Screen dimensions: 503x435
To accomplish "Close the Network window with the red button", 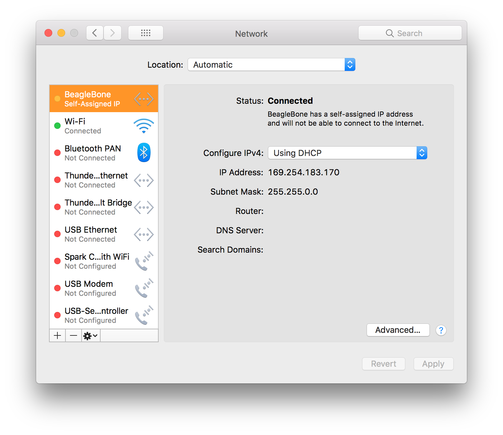I will [48, 33].
